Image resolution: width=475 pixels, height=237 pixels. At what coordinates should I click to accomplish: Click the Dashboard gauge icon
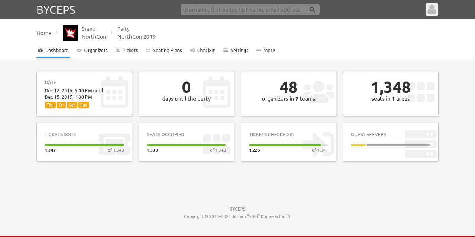(x=40, y=51)
